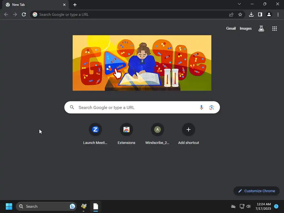Image resolution: width=284 pixels, height=213 pixels.
Task: Search by image with Google Lens icon
Action: pyautogui.click(x=212, y=107)
